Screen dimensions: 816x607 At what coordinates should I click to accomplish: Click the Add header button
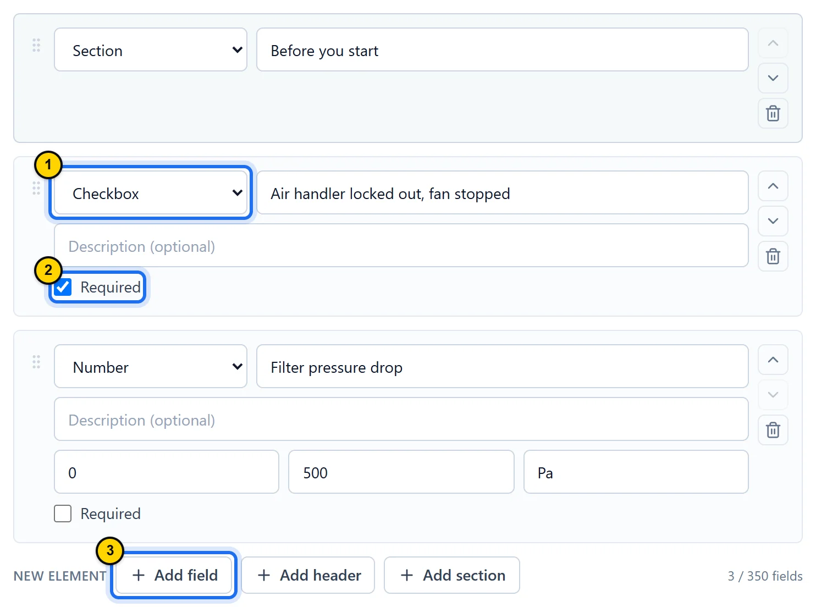308,575
